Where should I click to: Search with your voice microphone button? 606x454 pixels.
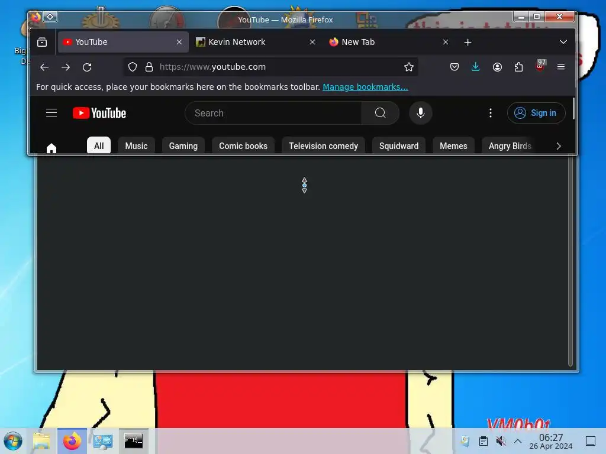coord(421,113)
